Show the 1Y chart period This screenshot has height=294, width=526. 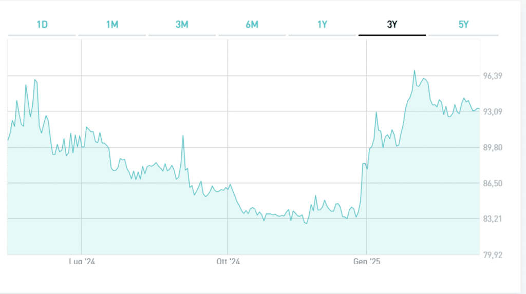tap(322, 25)
